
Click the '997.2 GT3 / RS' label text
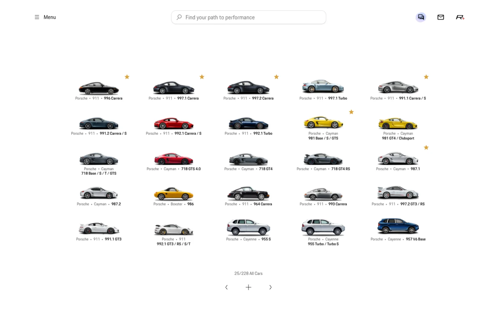pyautogui.click(x=413, y=204)
